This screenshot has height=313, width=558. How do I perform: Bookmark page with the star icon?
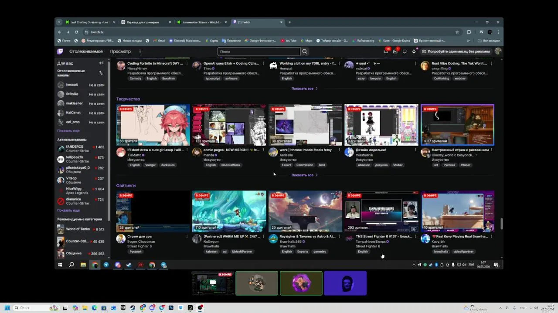pyautogui.click(x=457, y=32)
